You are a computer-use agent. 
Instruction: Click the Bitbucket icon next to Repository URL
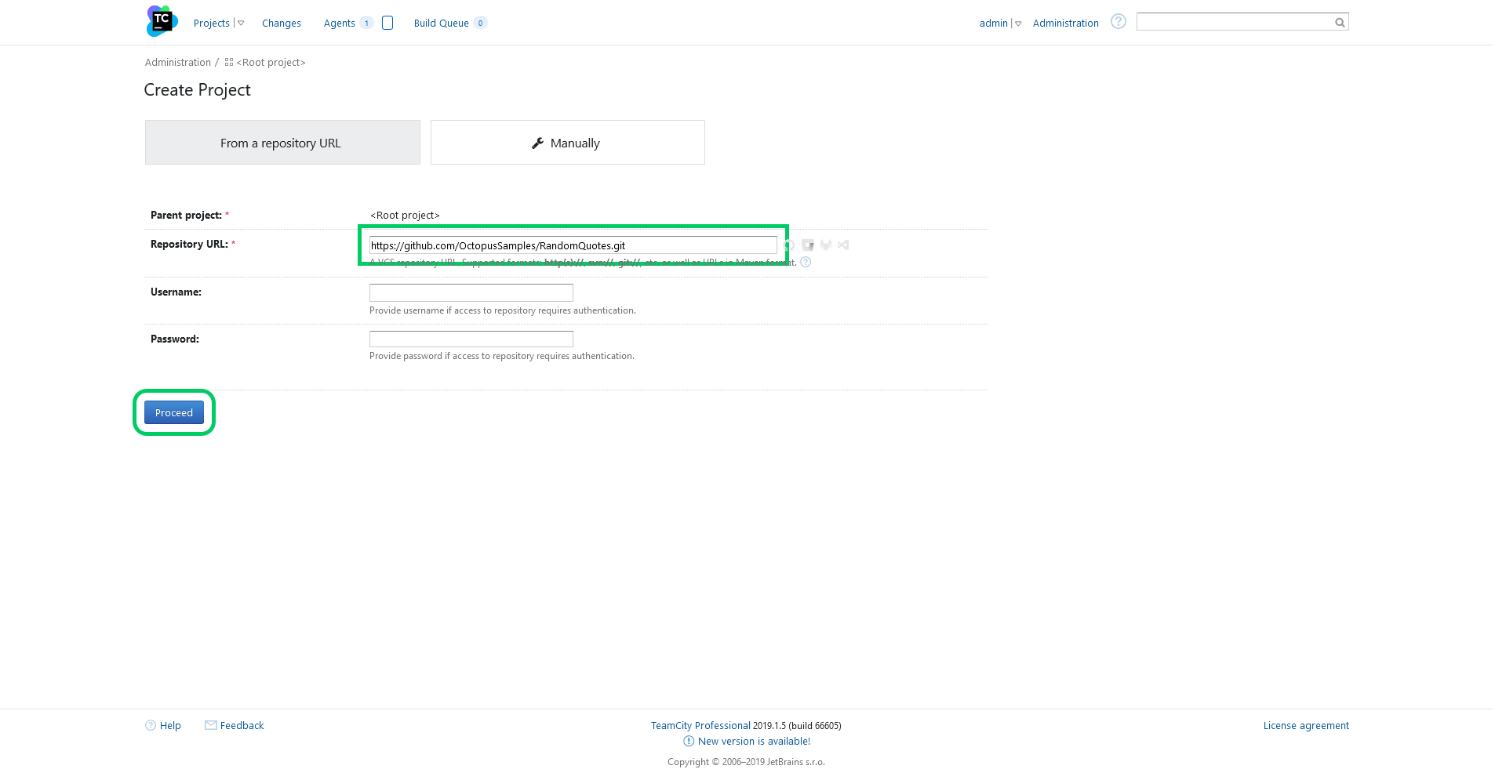click(808, 245)
